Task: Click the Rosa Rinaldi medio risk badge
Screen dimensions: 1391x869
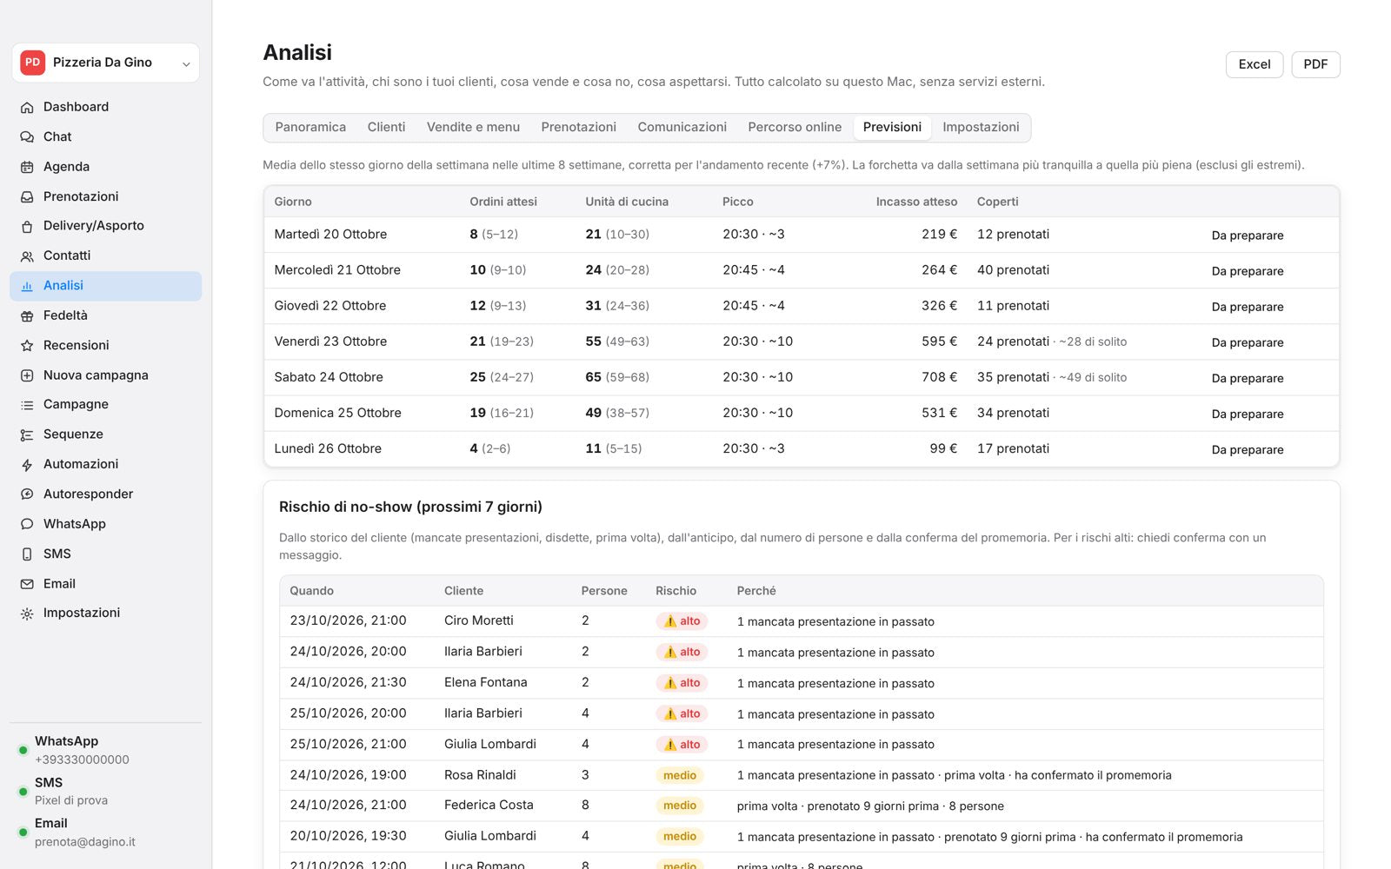Action: pyautogui.click(x=680, y=775)
